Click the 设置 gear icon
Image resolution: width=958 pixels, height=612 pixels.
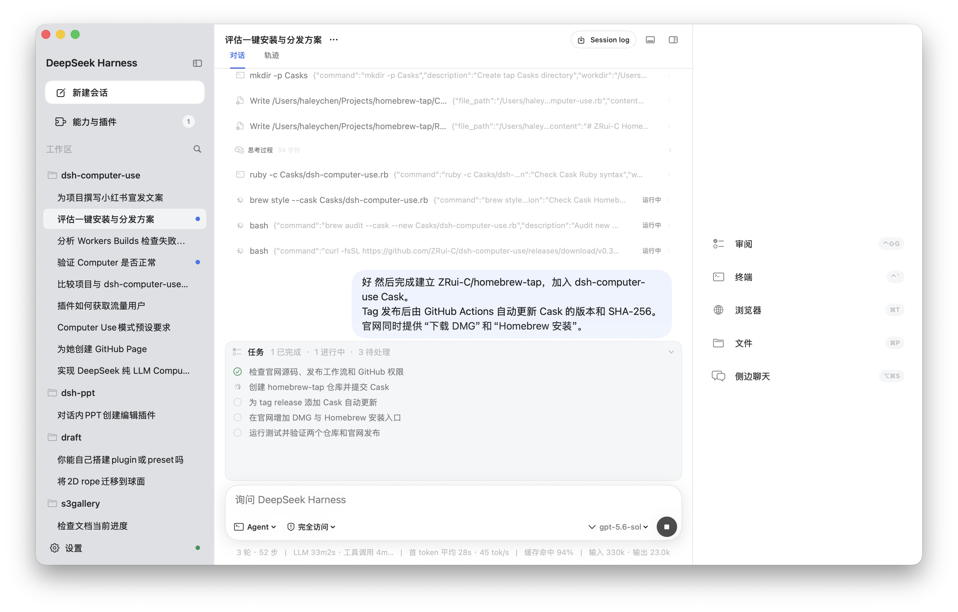[x=54, y=548]
